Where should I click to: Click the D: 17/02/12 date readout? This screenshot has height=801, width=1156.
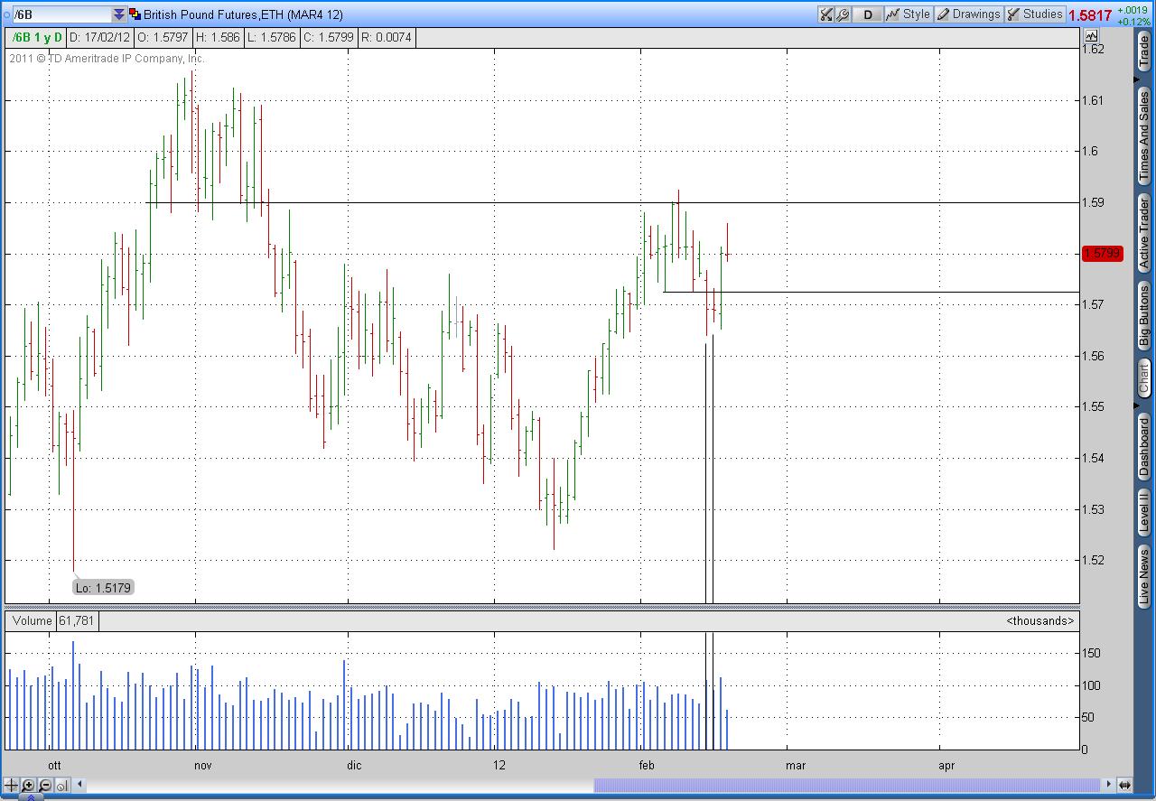(100, 37)
